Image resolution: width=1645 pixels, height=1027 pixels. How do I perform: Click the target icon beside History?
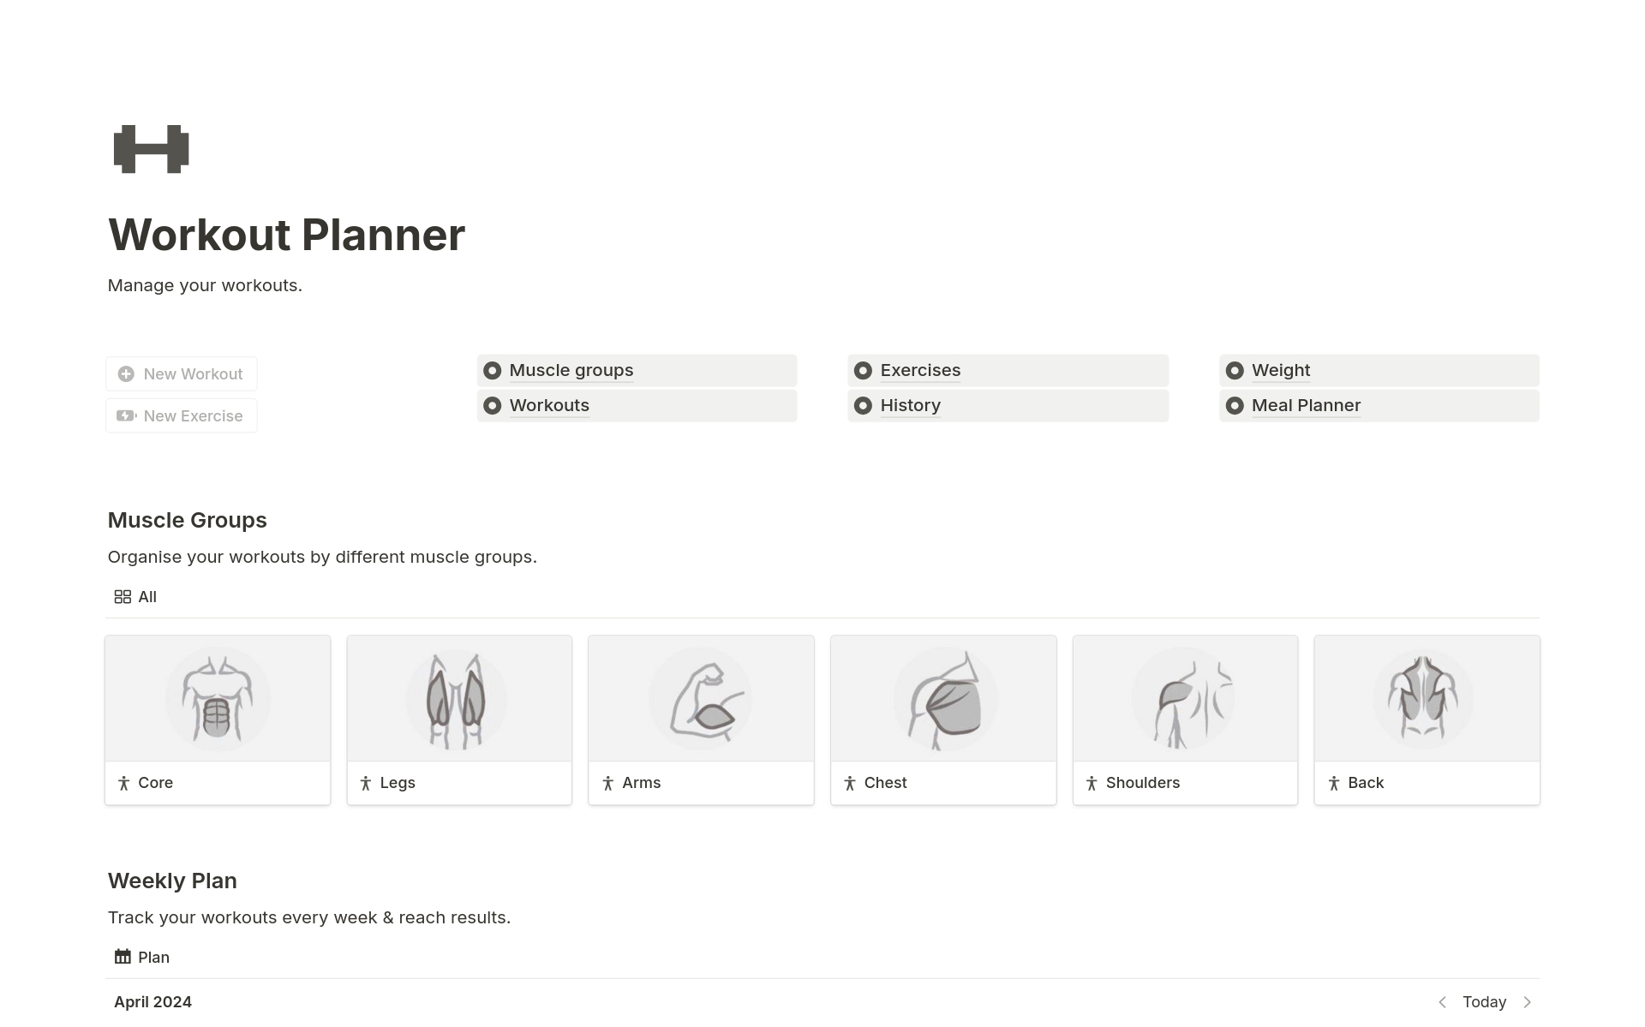[864, 405]
